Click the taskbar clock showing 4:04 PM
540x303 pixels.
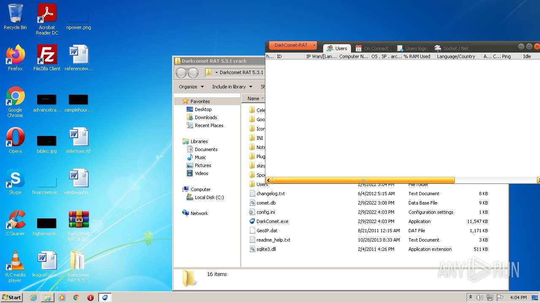click(518, 298)
